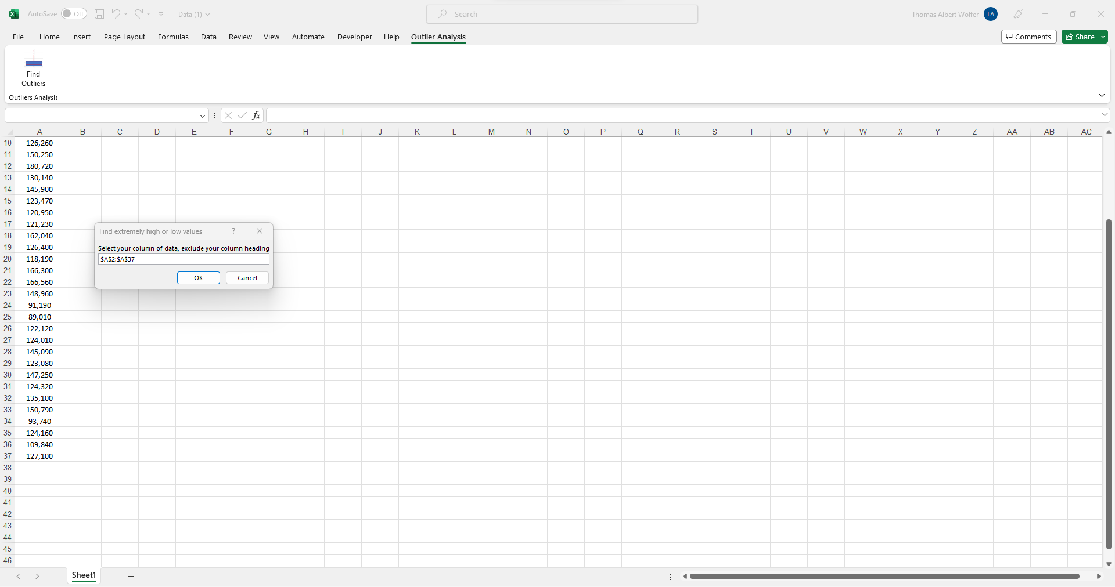Click the Insert Function fx icon
This screenshot has height=587, width=1115.
click(x=256, y=115)
